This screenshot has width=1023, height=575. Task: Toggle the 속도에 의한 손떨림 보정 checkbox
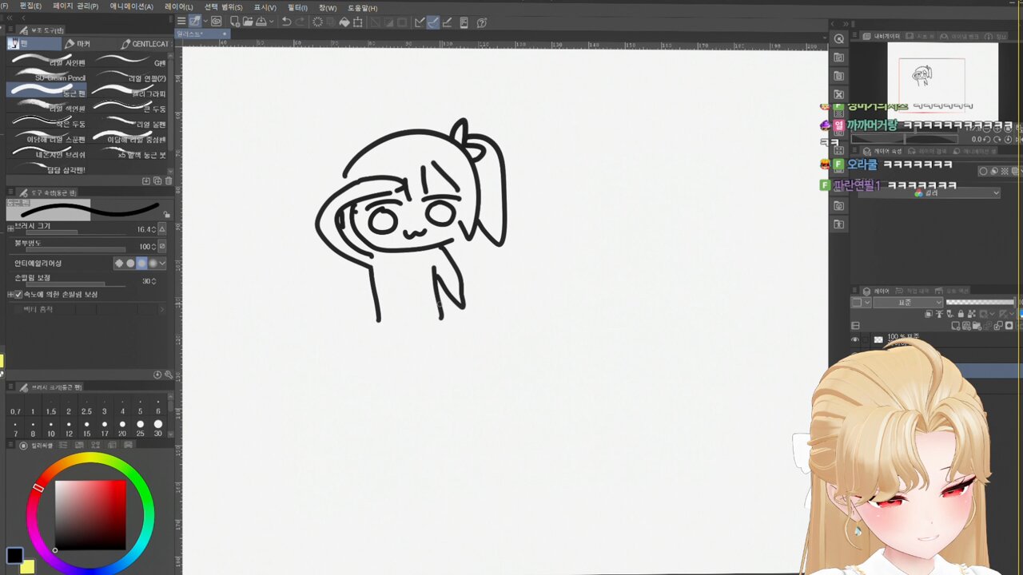click(18, 295)
